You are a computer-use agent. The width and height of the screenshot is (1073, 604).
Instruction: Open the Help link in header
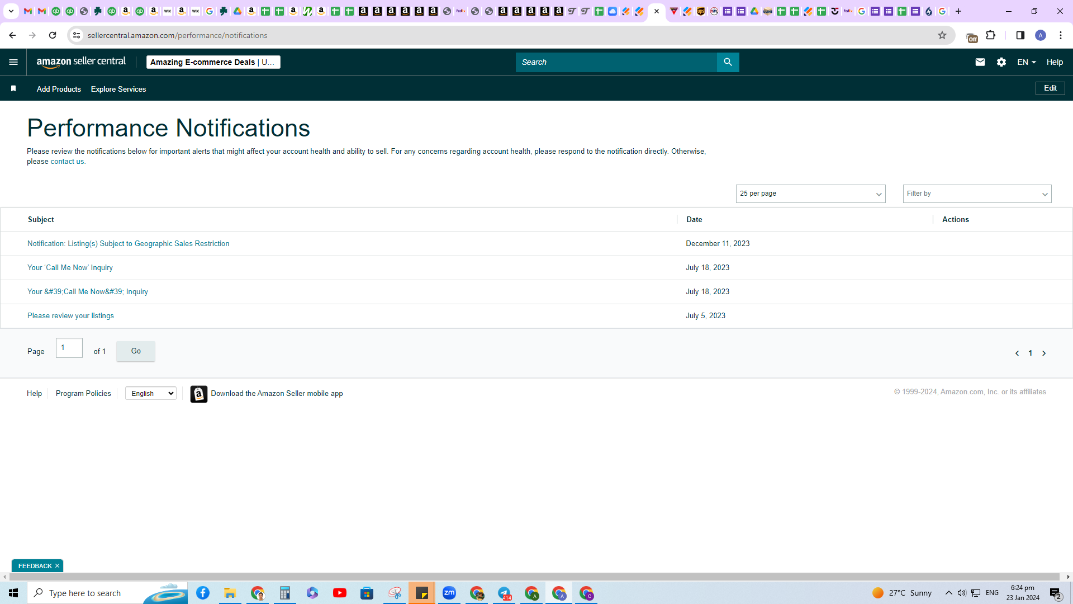[x=1055, y=62]
